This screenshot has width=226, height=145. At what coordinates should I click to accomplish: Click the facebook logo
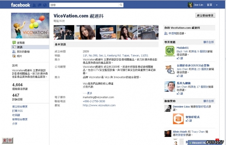pyautogui.click(x=20, y=5)
